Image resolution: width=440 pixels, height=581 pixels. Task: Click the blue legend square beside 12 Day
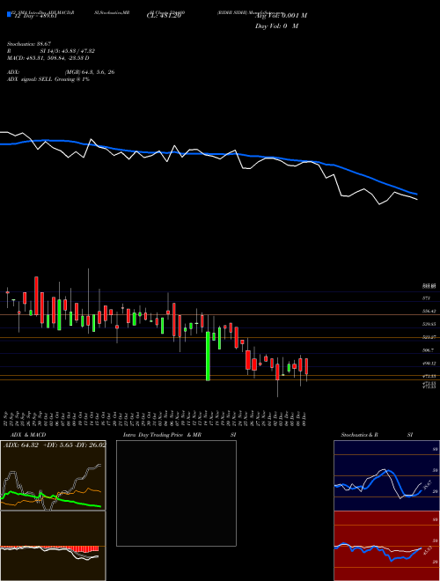click(9, 14)
